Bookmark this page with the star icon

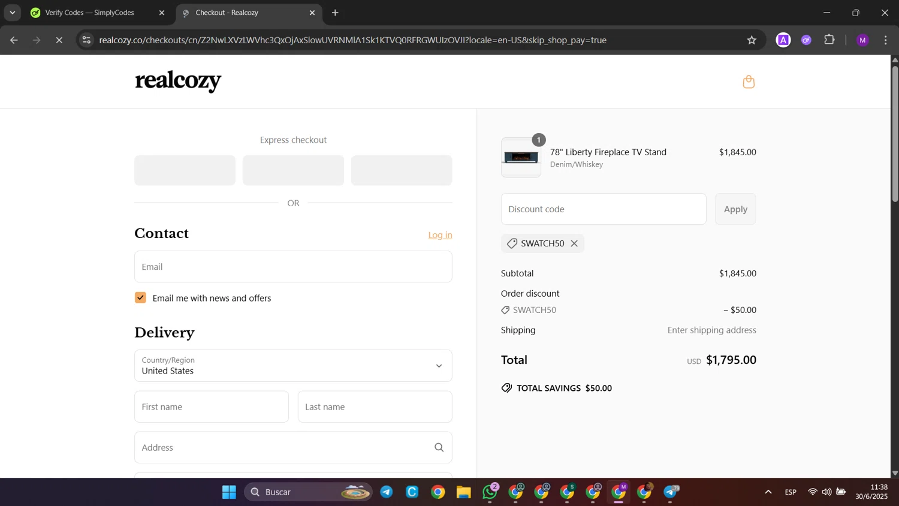point(752,40)
